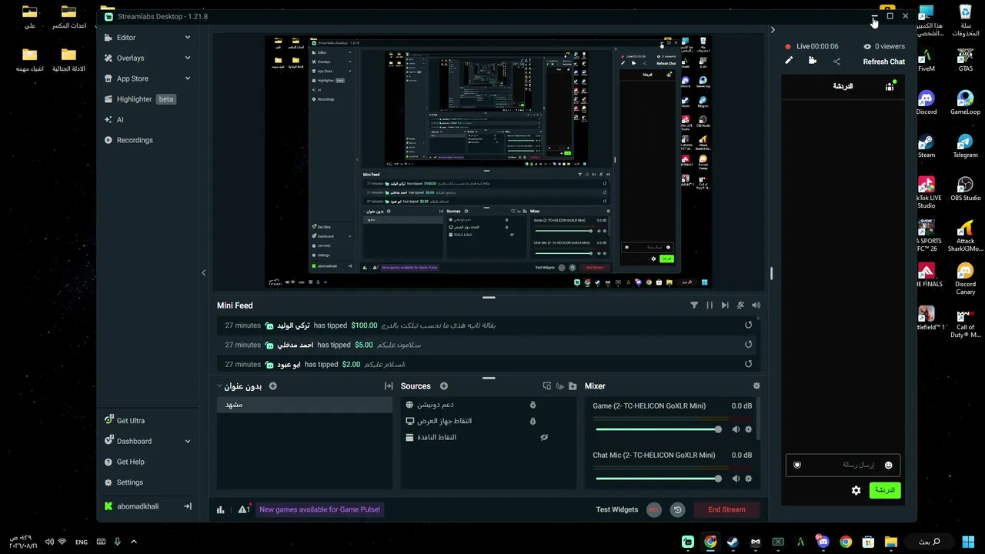985x554 pixels.
Task: Adjust the Game audio volume slider
Action: (659, 429)
